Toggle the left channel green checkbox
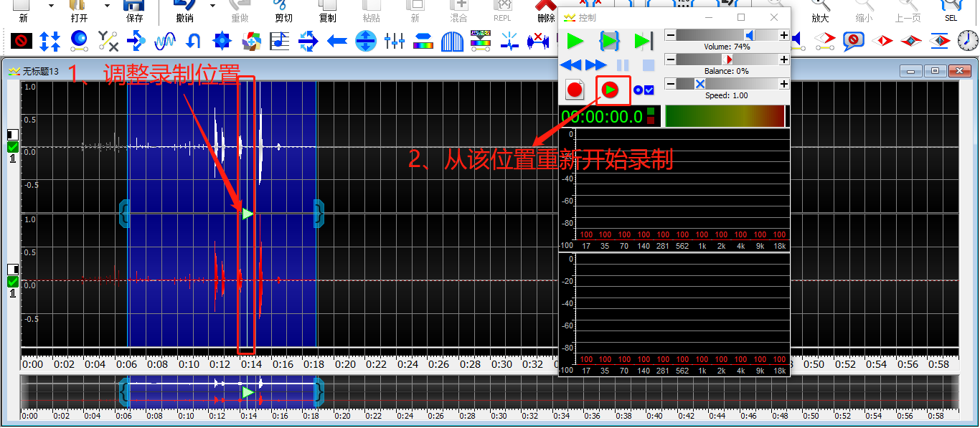The image size is (980, 428). tap(13, 147)
